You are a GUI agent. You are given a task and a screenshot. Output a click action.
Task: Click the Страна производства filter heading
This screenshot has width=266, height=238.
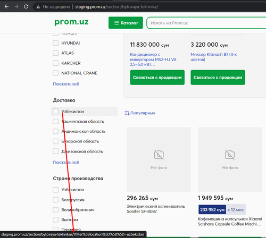[x=78, y=178]
